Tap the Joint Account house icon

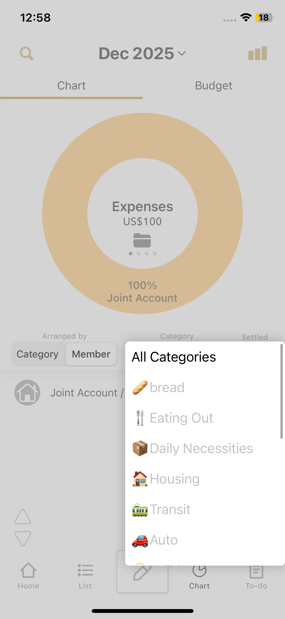(x=27, y=393)
